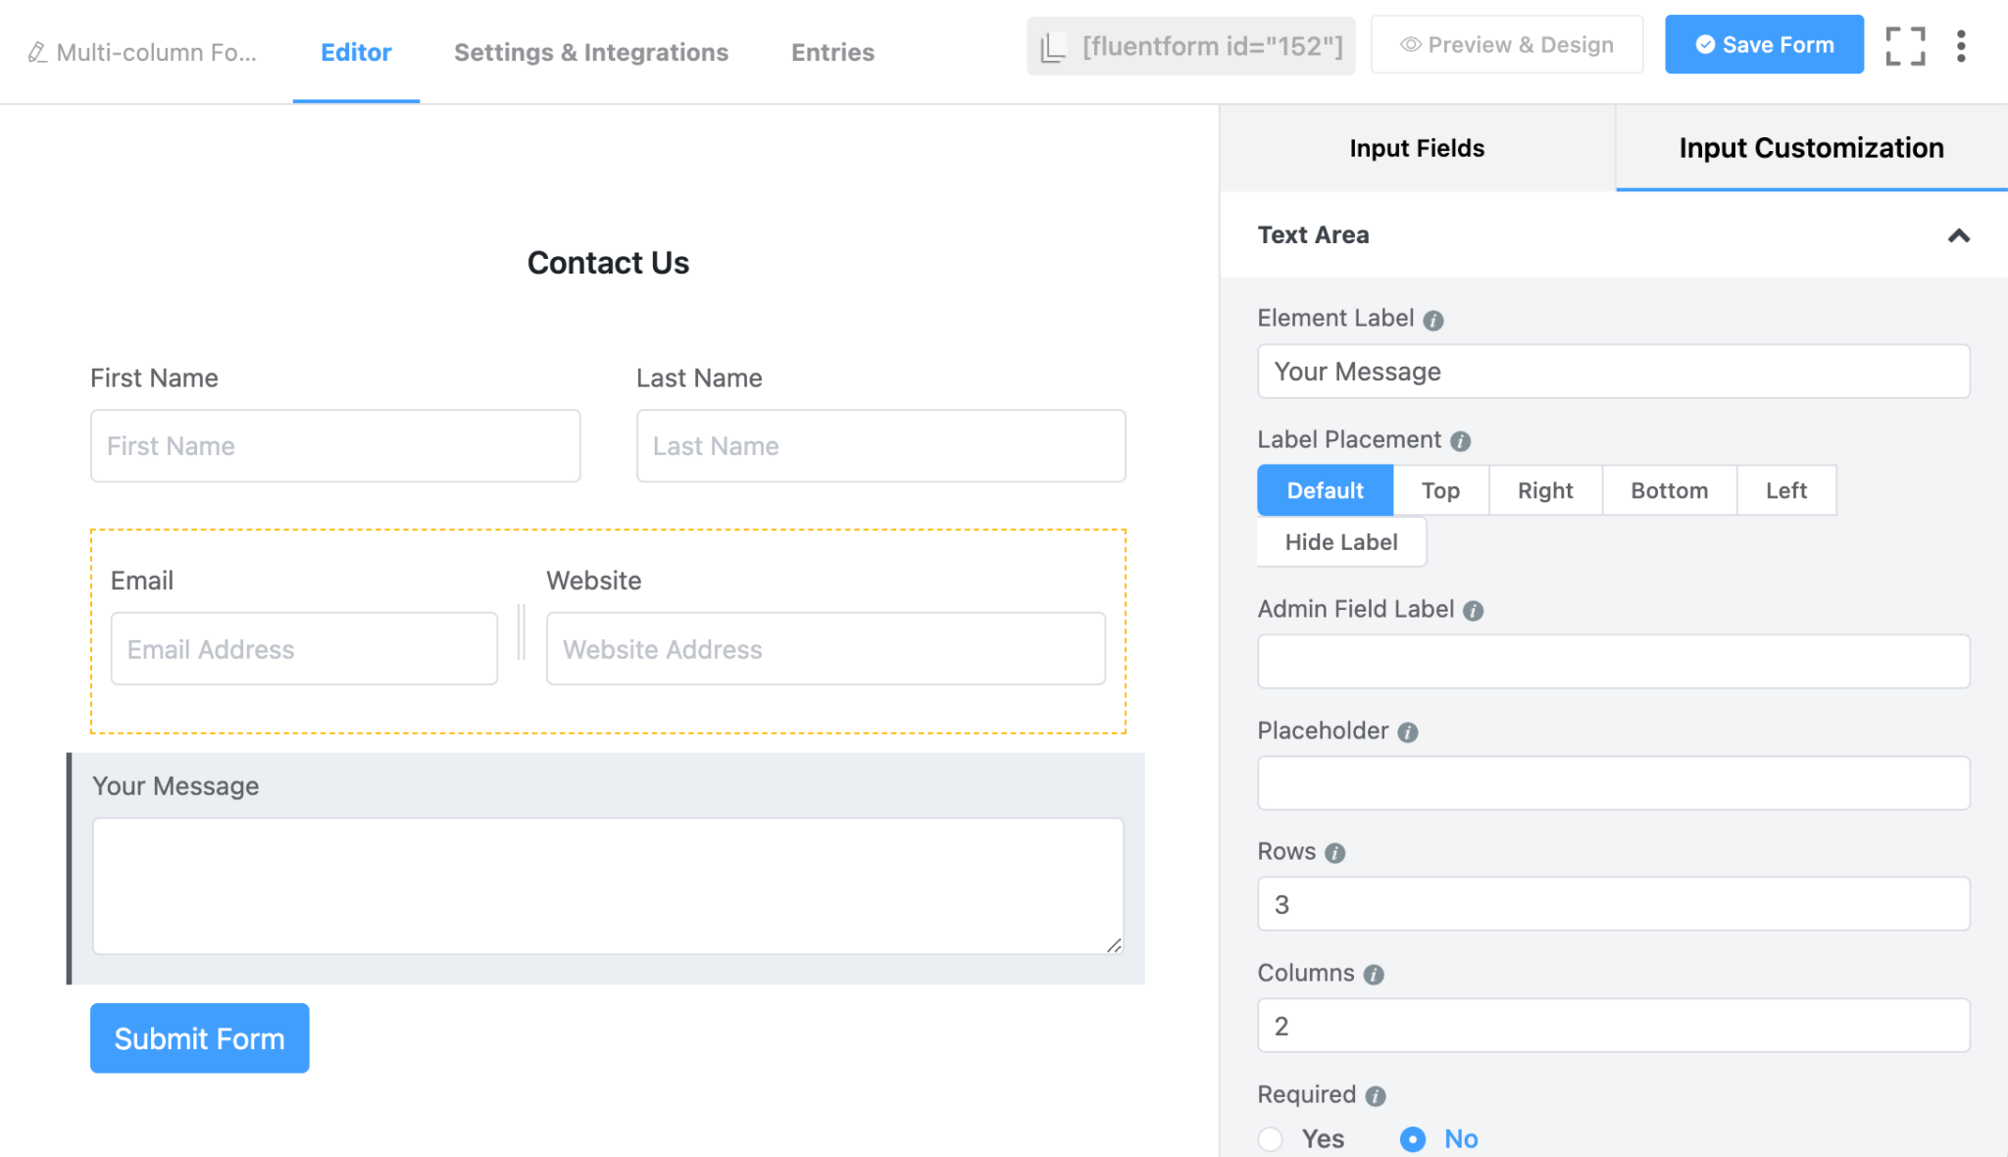2008x1157 pixels.
Task: Collapse the Text Area section
Action: [1959, 236]
